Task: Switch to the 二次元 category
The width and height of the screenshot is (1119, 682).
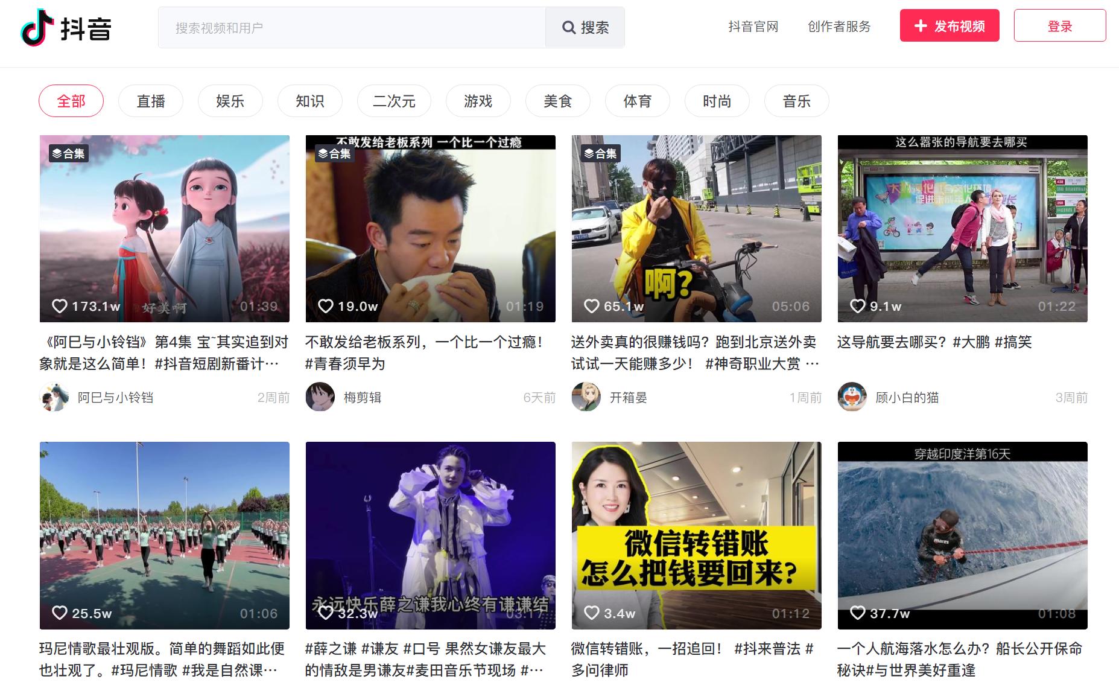Action: (x=394, y=101)
